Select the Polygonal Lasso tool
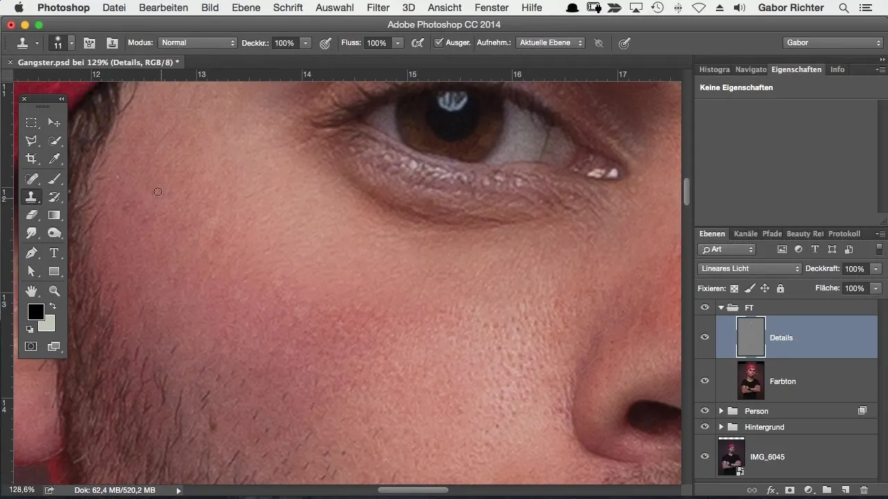The height and width of the screenshot is (499, 888). tap(31, 141)
